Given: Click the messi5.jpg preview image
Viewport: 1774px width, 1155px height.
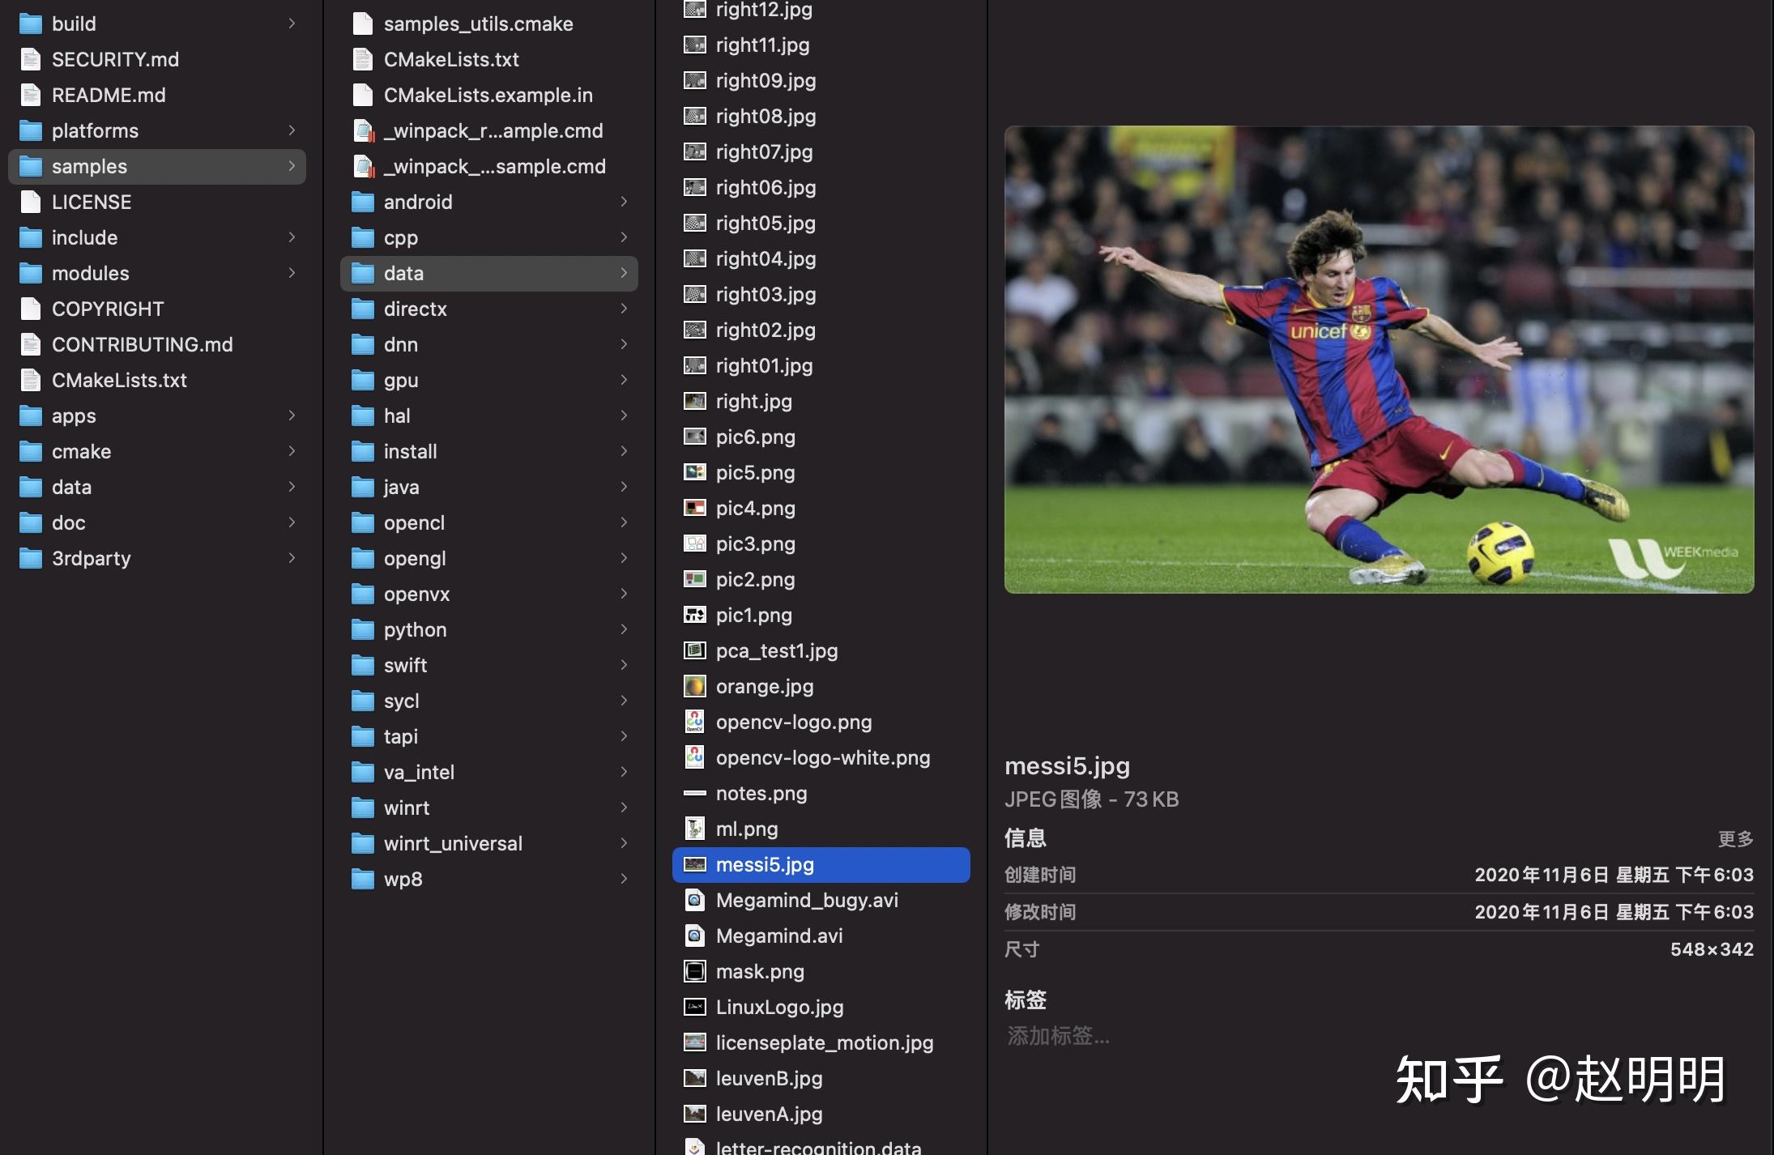Looking at the screenshot, I should point(1379,359).
